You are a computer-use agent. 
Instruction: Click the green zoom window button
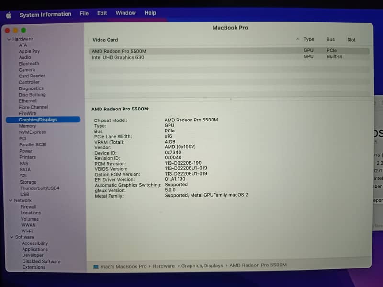pyautogui.click(x=23, y=31)
